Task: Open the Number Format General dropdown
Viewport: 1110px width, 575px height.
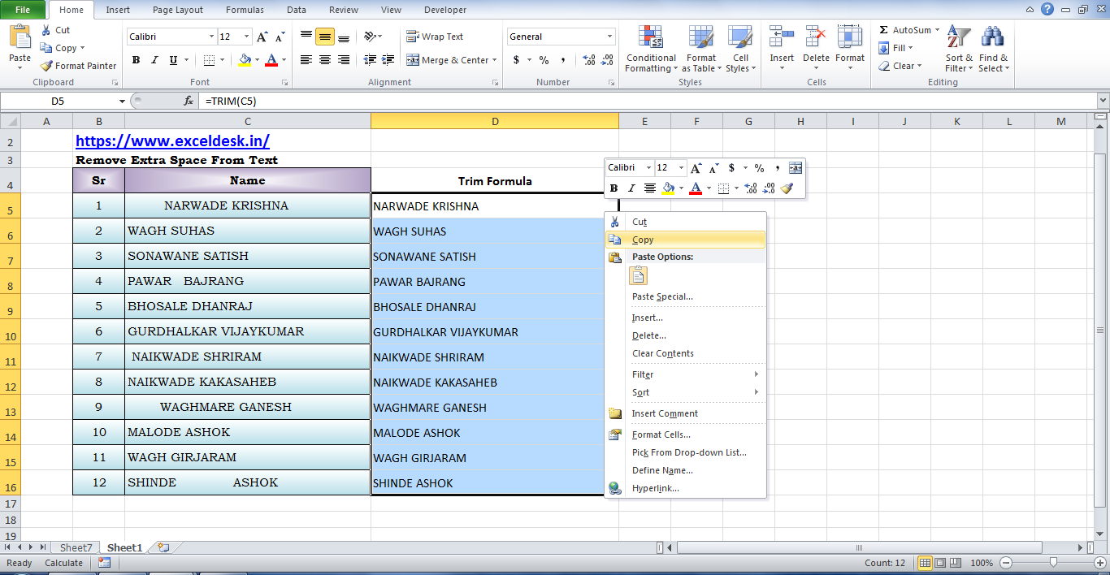Action: click(x=609, y=37)
